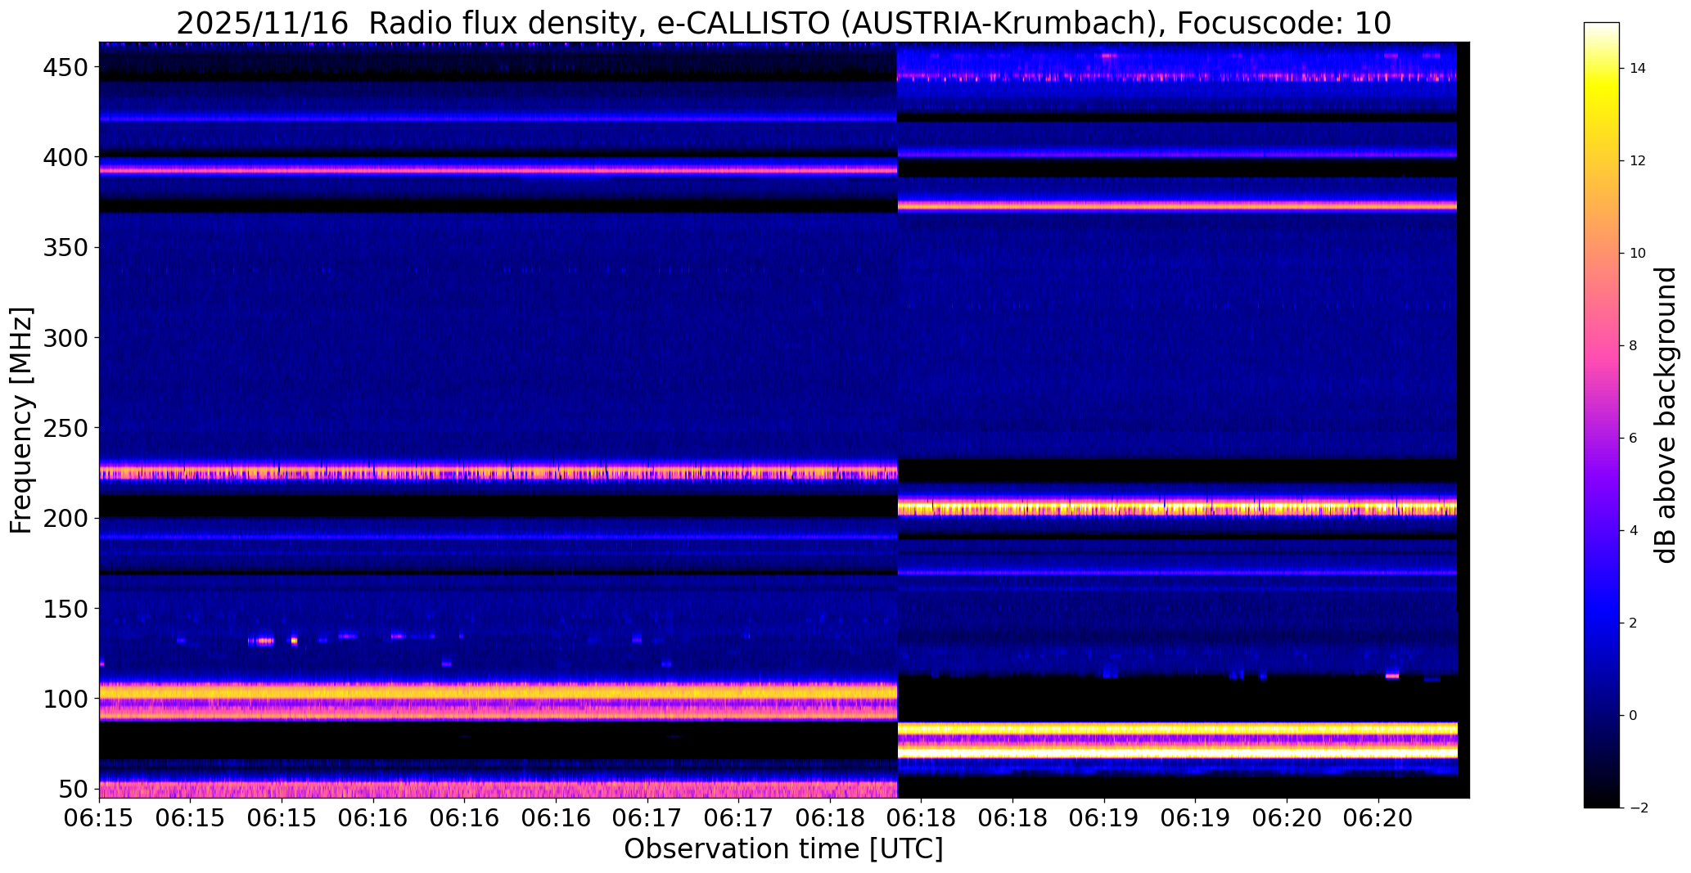Click the −2 tick label on the colorbar
The width and height of the screenshot is (1691, 873).
coord(1638,808)
